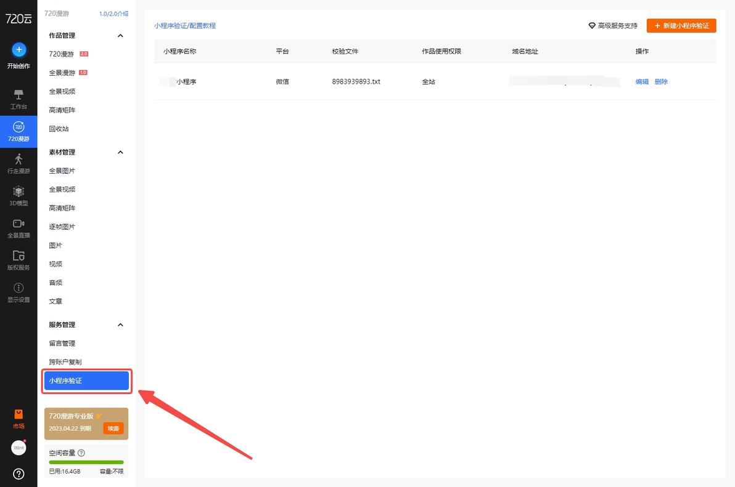This screenshot has width=735, height=487.
Task: Click the green storage capacity bar
Action: tap(86, 462)
